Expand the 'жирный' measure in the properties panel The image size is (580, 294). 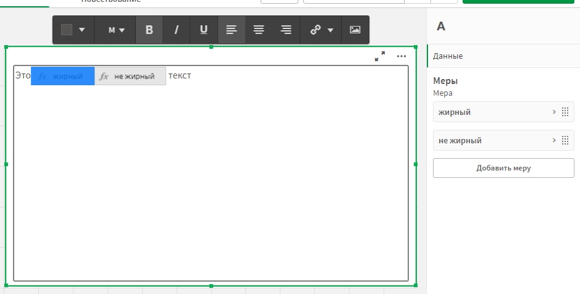pyautogui.click(x=554, y=112)
